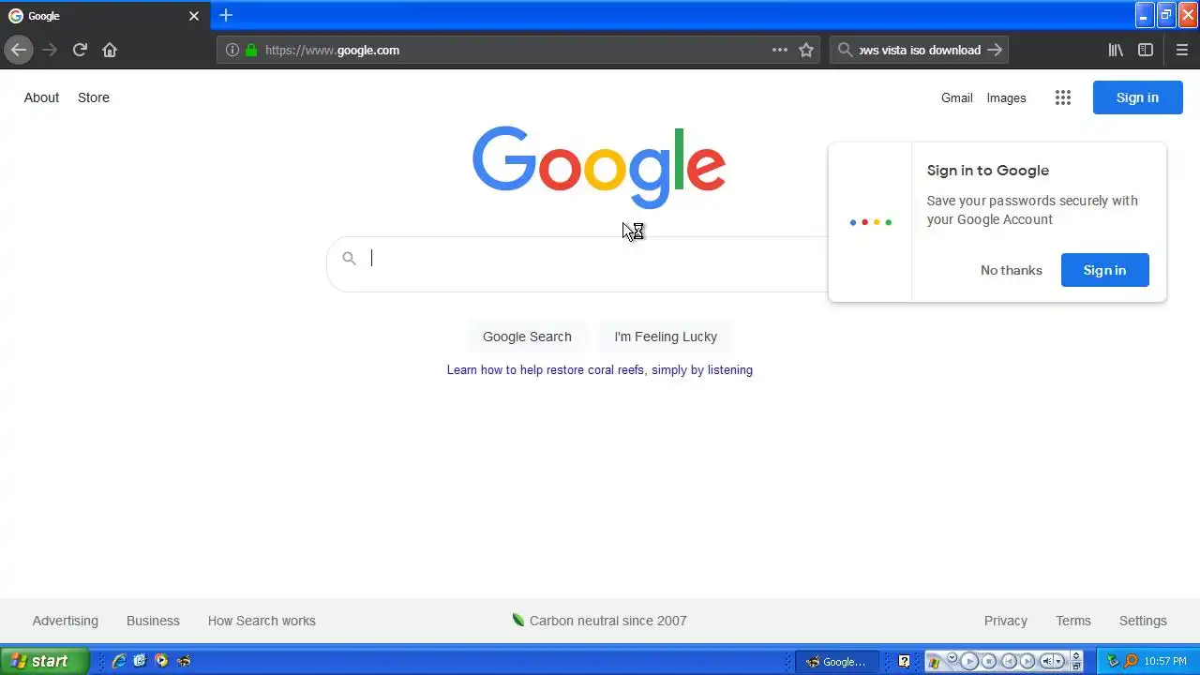
Task: Open the About link
Action: pos(41,97)
